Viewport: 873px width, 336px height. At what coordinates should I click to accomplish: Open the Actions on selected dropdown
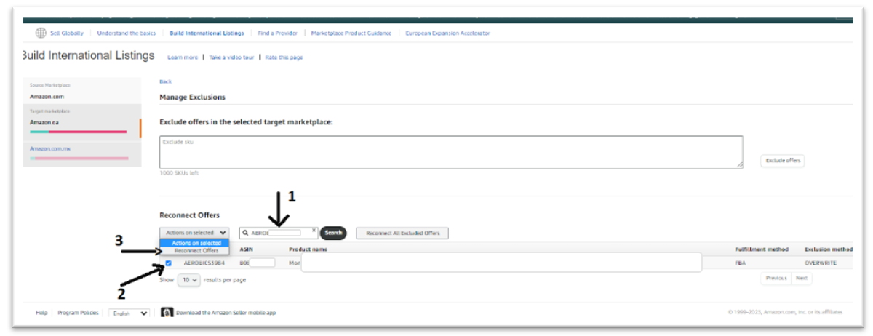tap(194, 233)
